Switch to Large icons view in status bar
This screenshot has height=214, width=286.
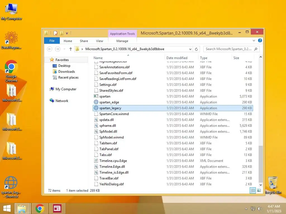259,191
